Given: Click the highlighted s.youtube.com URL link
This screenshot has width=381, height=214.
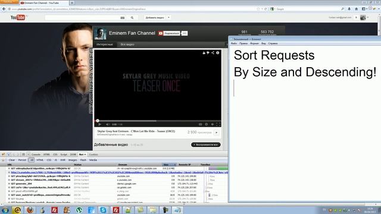Looking at the screenshot, I should click(x=119, y=172).
